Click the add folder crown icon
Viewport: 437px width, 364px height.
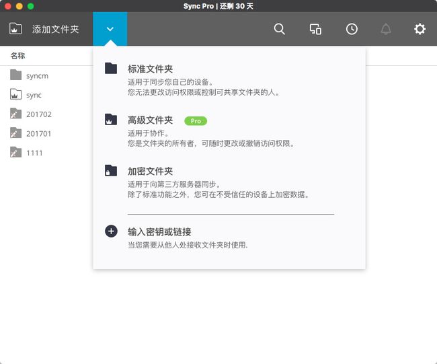click(15, 29)
